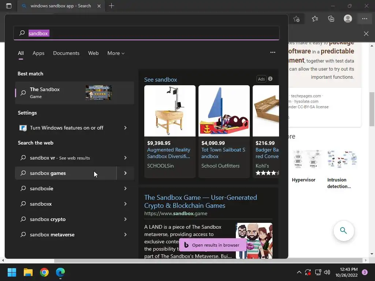Open a new browser tab
The height and width of the screenshot is (281, 375).
(x=111, y=6)
